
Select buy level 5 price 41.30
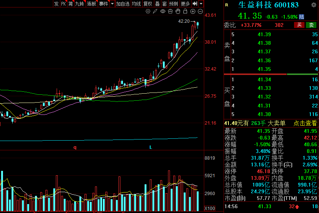264,114
